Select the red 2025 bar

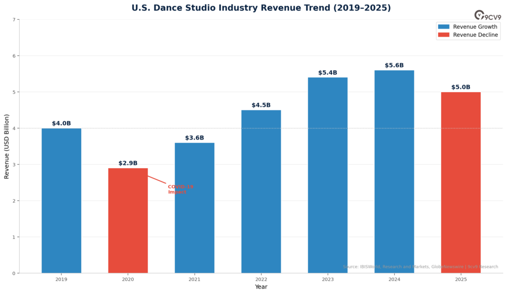[461, 183]
